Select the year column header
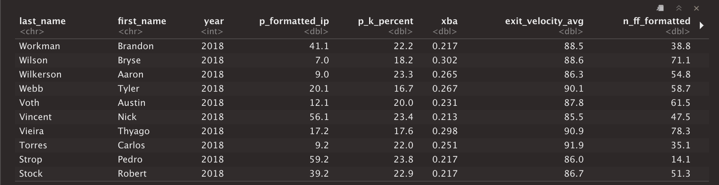 (214, 21)
